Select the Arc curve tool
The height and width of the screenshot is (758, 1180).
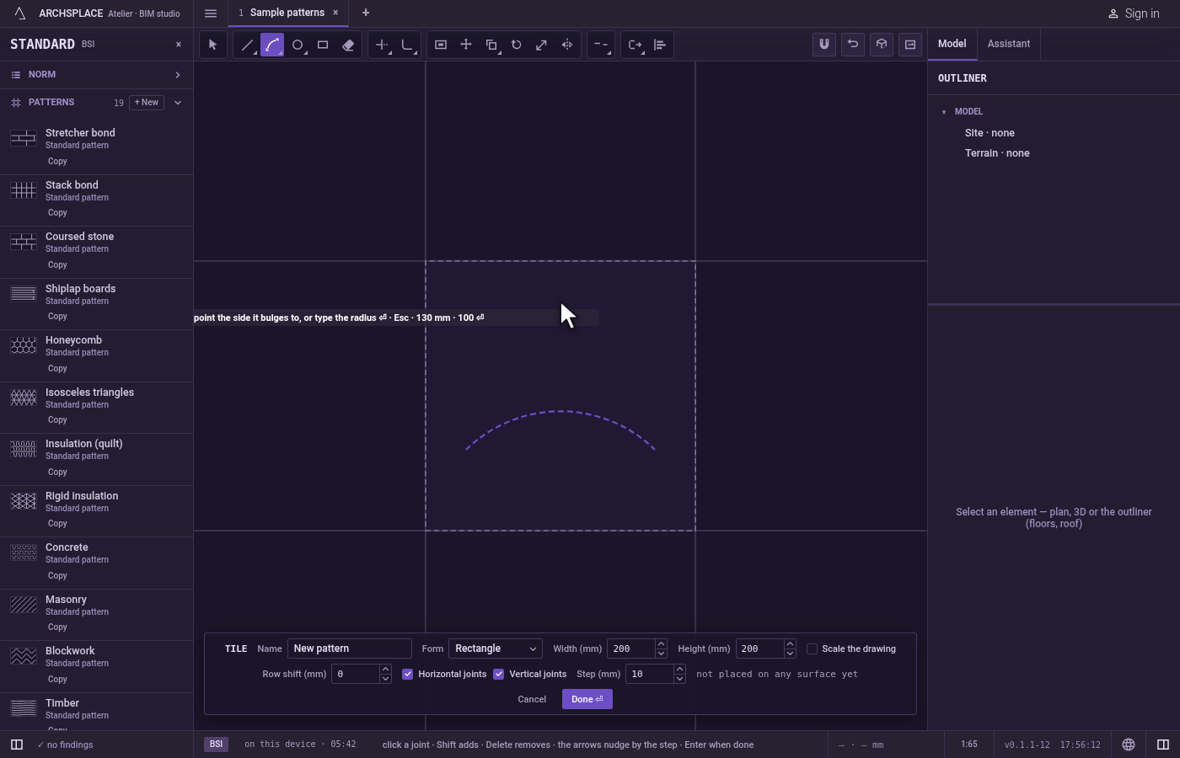(x=272, y=45)
